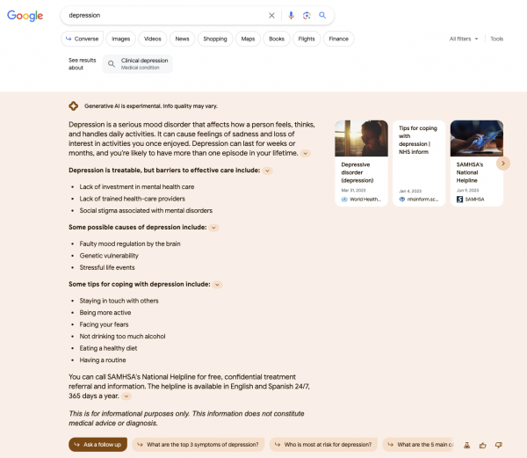Viewport: 527px width, 458px height.
Task: Click 'Staying in touch with others' bullet
Action: tap(119, 301)
